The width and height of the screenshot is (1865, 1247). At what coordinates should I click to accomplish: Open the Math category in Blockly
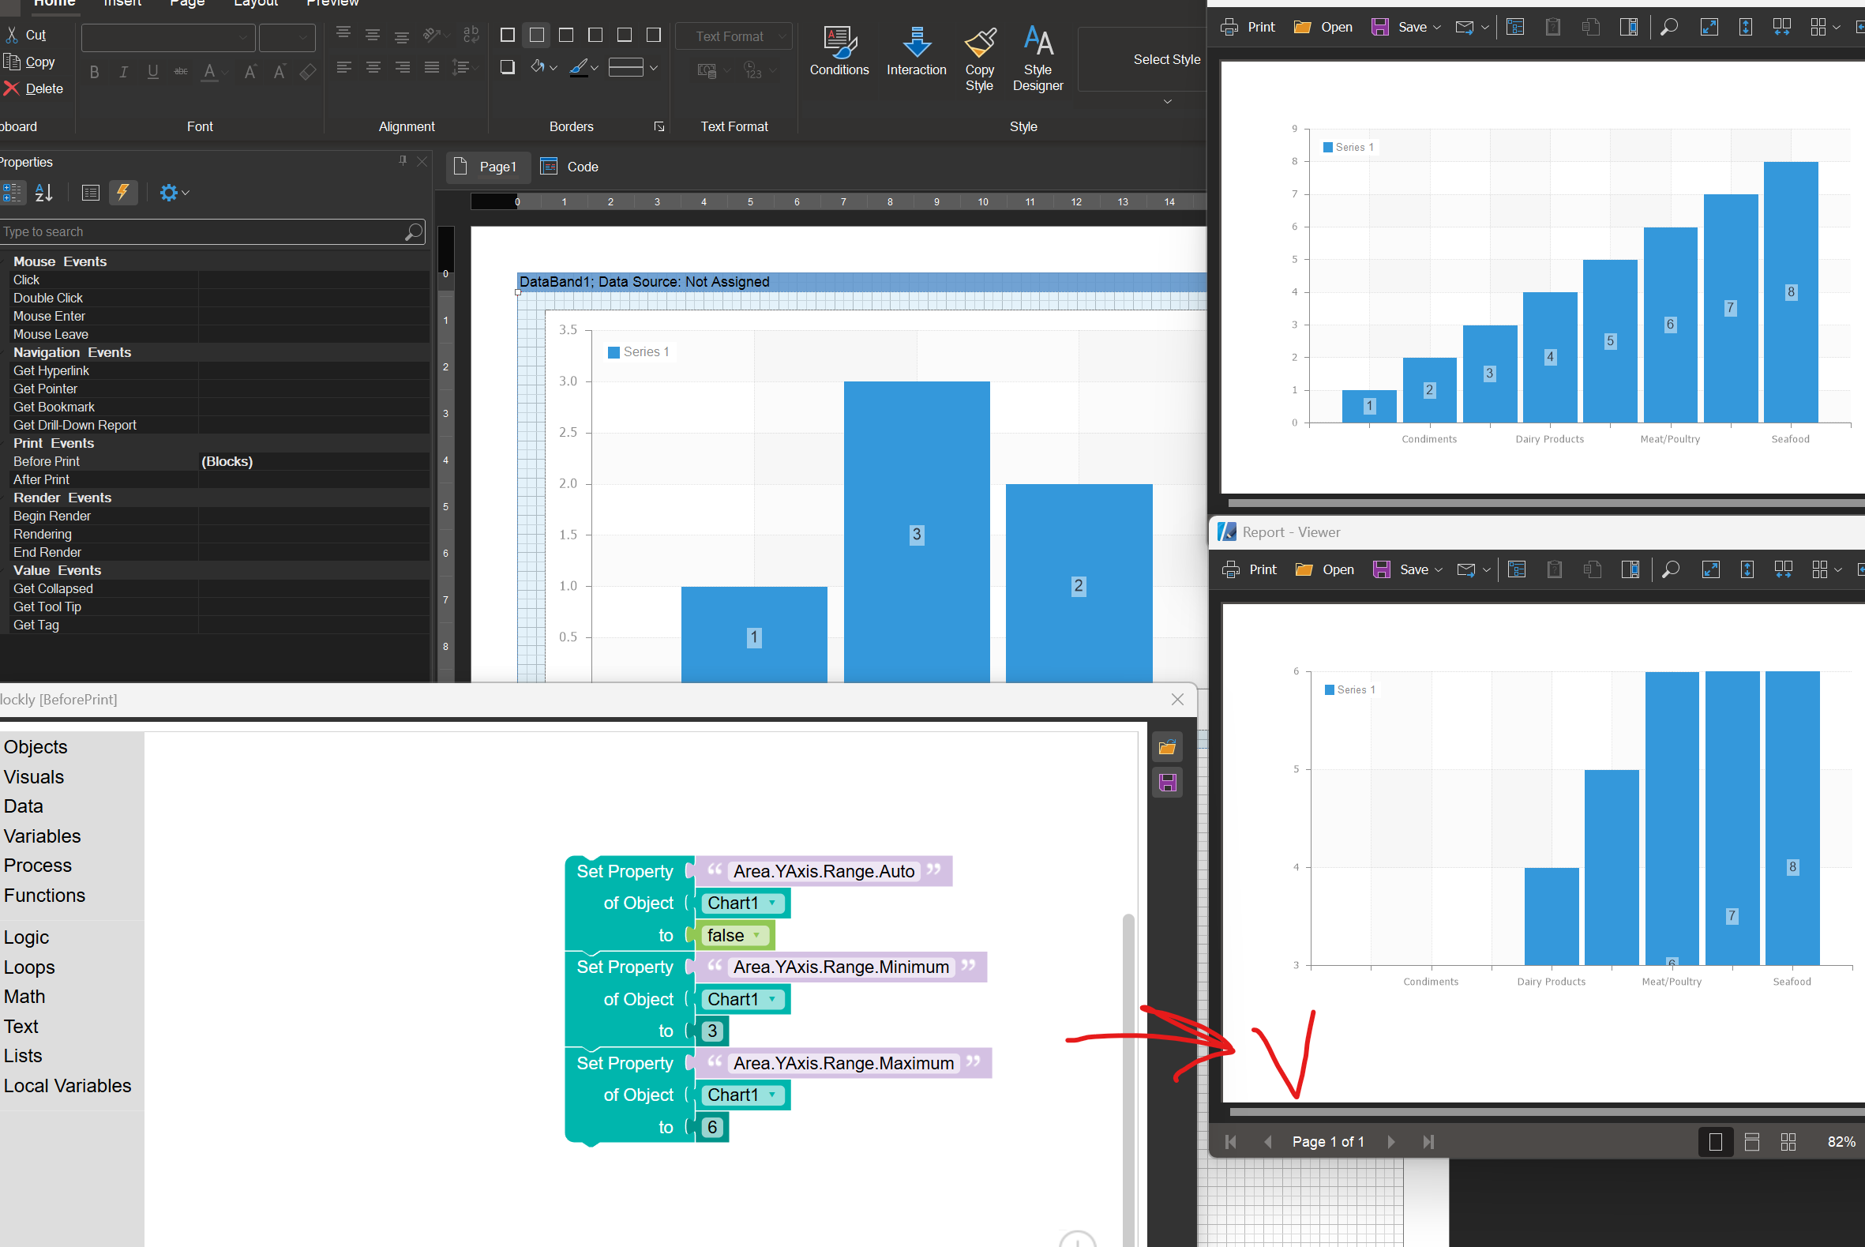[x=24, y=997]
